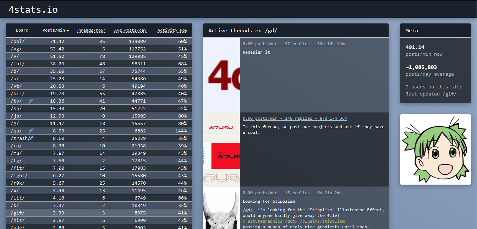Select the /co/ board row

(99, 146)
